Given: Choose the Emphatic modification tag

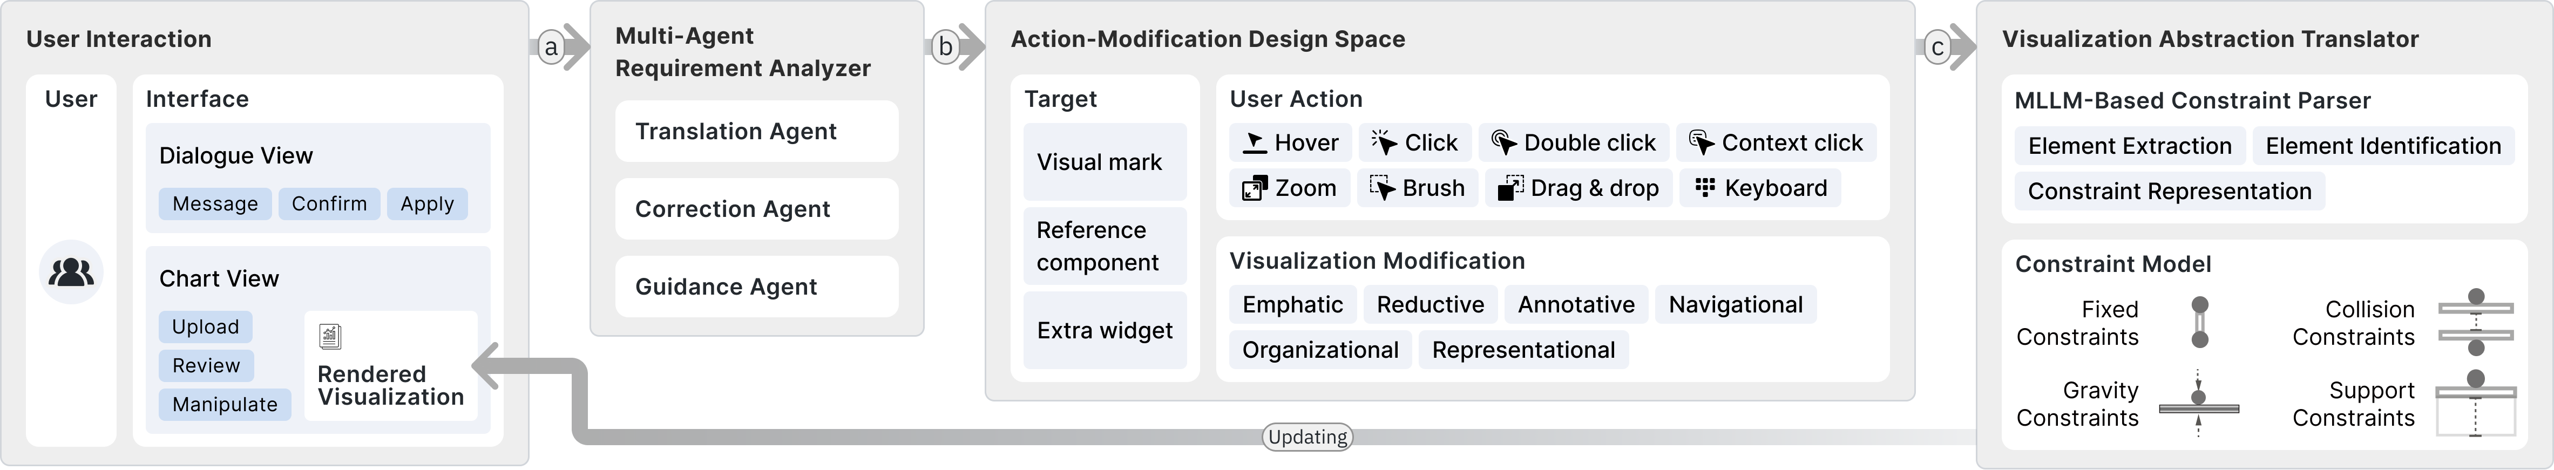Looking at the screenshot, I should click(1292, 304).
